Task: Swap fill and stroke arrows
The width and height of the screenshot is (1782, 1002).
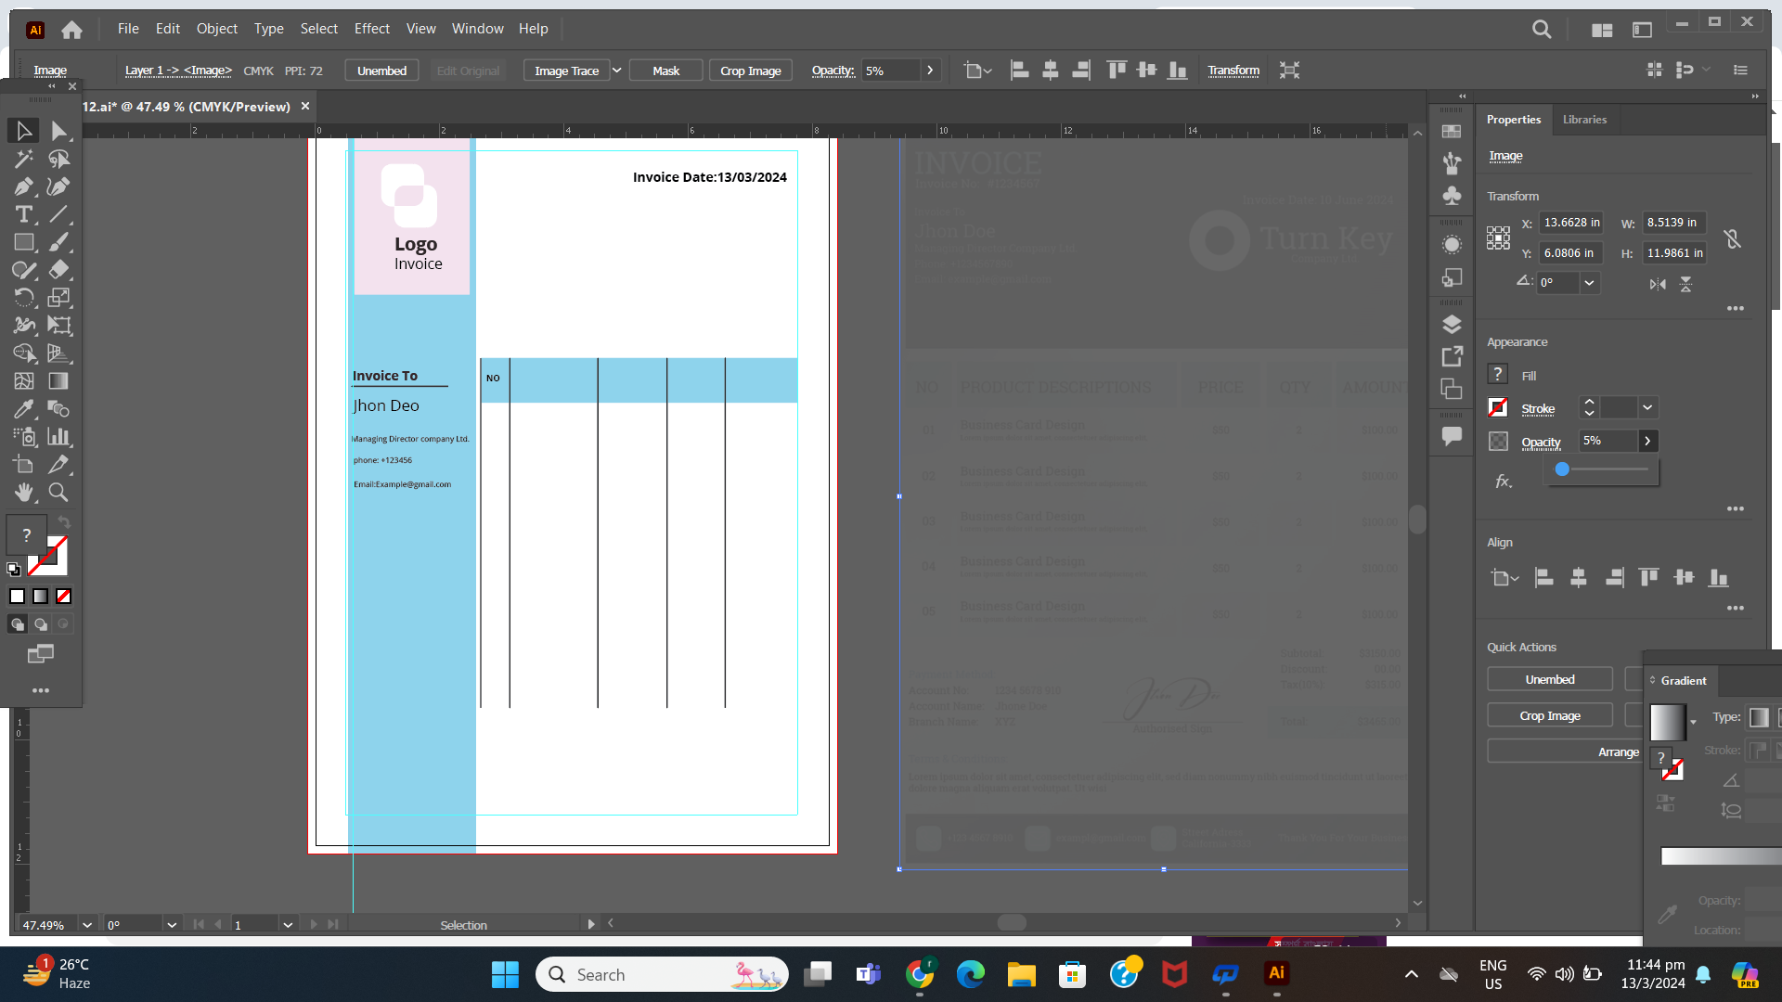Action: coord(64,522)
